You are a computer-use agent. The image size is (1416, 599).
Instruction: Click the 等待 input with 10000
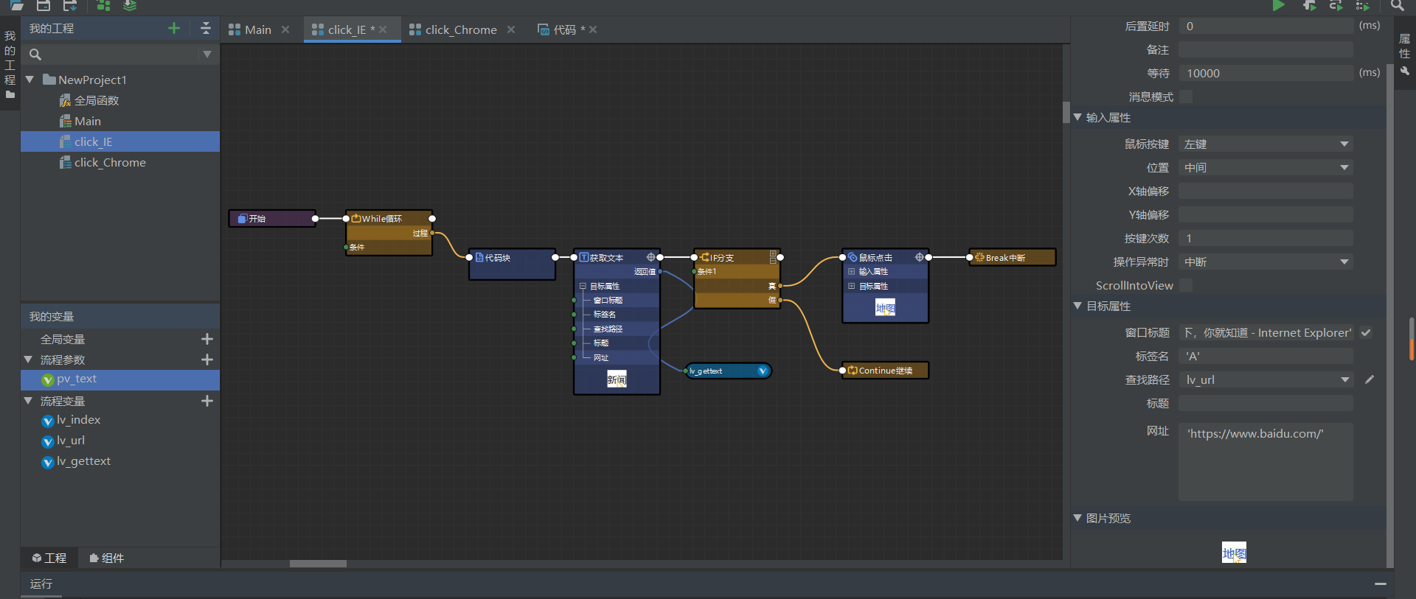[x=1266, y=73]
